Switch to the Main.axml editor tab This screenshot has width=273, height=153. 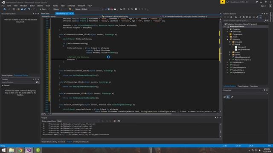point(45,14)
